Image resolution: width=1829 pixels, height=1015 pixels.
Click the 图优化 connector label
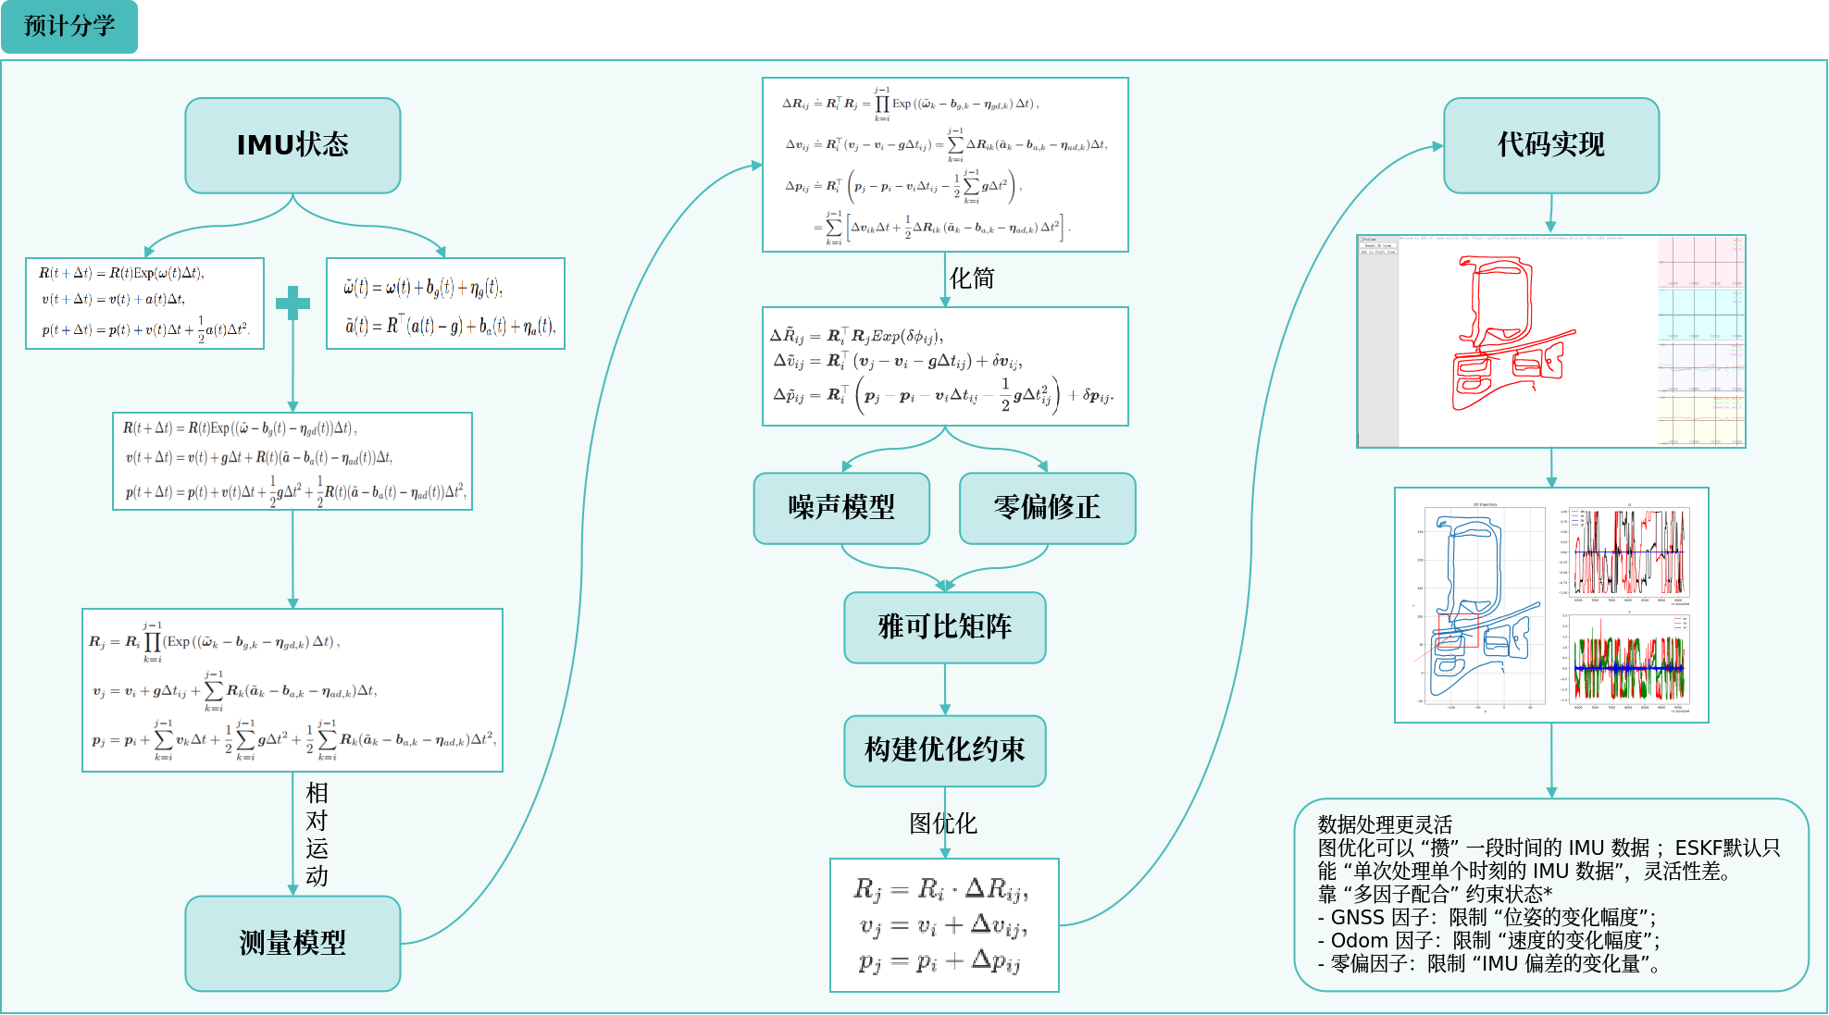pyautogui.click(x=942, y=823)
